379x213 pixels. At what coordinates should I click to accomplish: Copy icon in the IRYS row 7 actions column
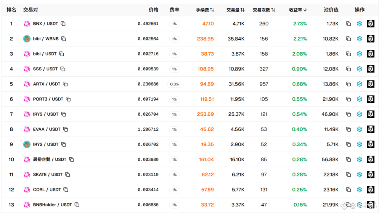pos(349,114)
